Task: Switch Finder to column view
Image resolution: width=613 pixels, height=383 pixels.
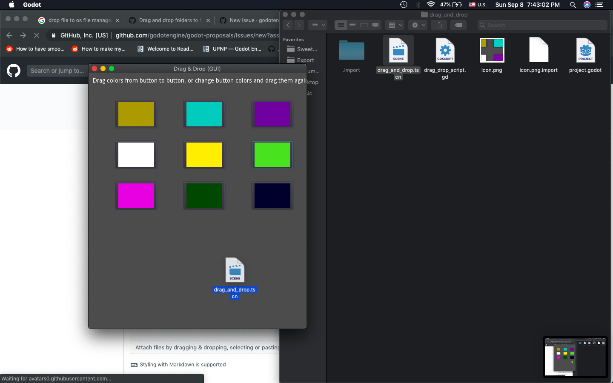Action: (x=364, y=25)
